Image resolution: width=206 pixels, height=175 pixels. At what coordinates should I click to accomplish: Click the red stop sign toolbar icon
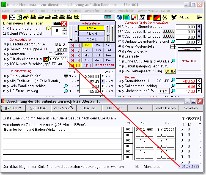4,17
